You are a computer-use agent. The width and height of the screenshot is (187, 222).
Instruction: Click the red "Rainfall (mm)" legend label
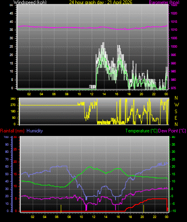coord(12,131)
